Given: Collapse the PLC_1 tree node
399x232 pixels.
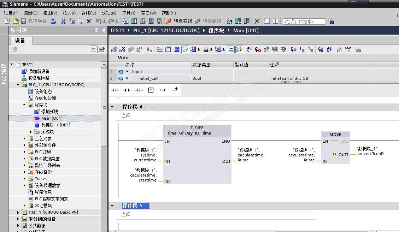Looking at the screenshot, I should pos(18,84).
